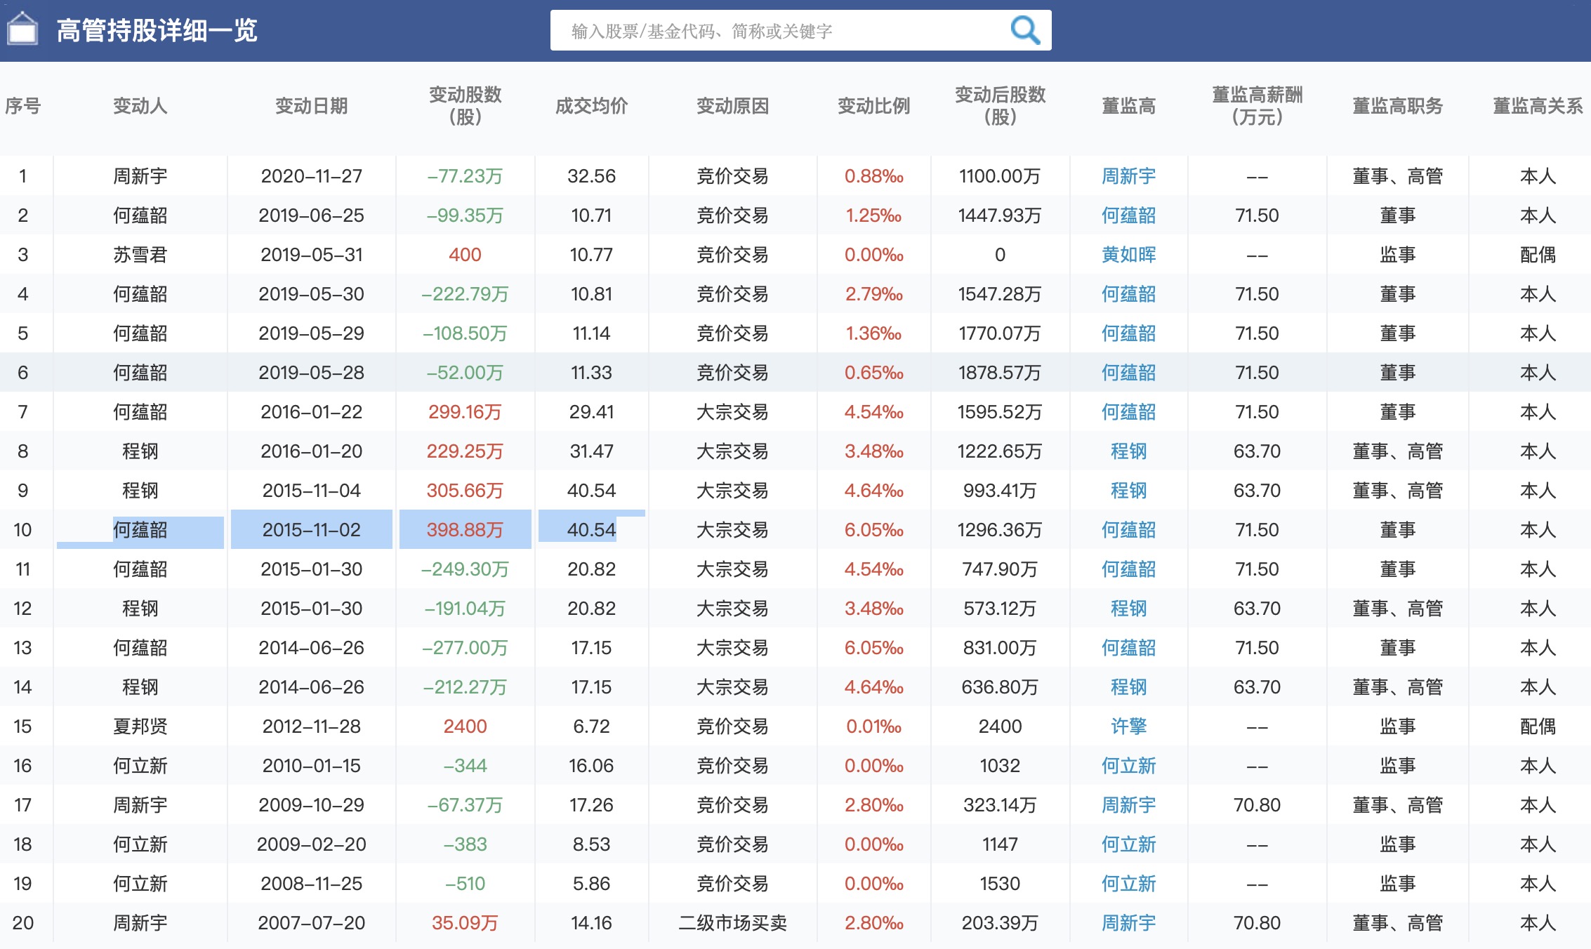The image size is (1591, 949).
Task: Click the home logo icon
Action: [x=22, y=29]
